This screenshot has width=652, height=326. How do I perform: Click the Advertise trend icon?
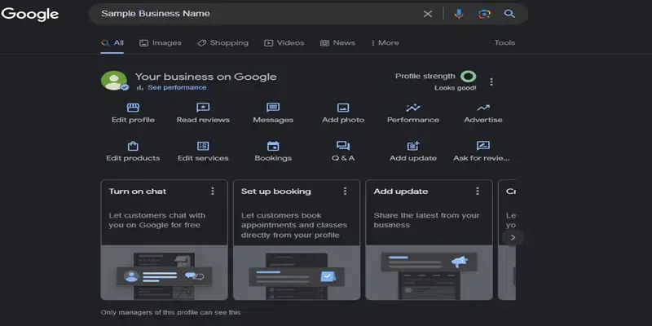pyautogui.click(x=483, y=108)
